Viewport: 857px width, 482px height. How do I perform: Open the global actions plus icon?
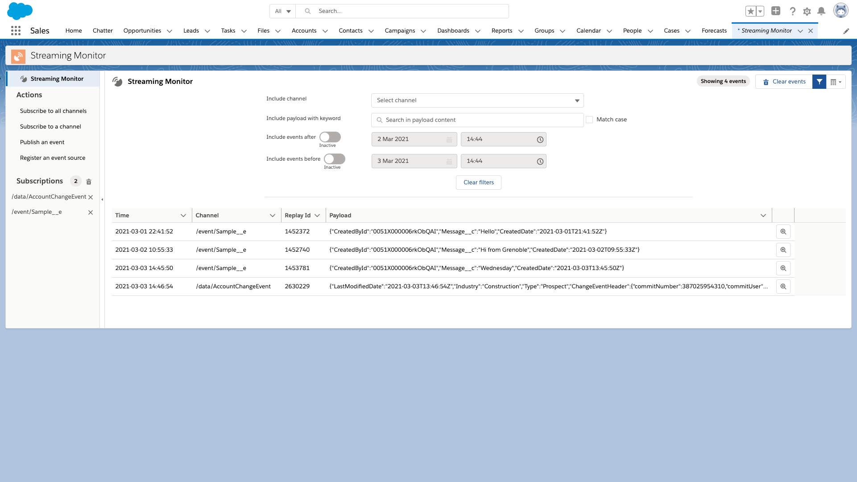pos(776,11)
